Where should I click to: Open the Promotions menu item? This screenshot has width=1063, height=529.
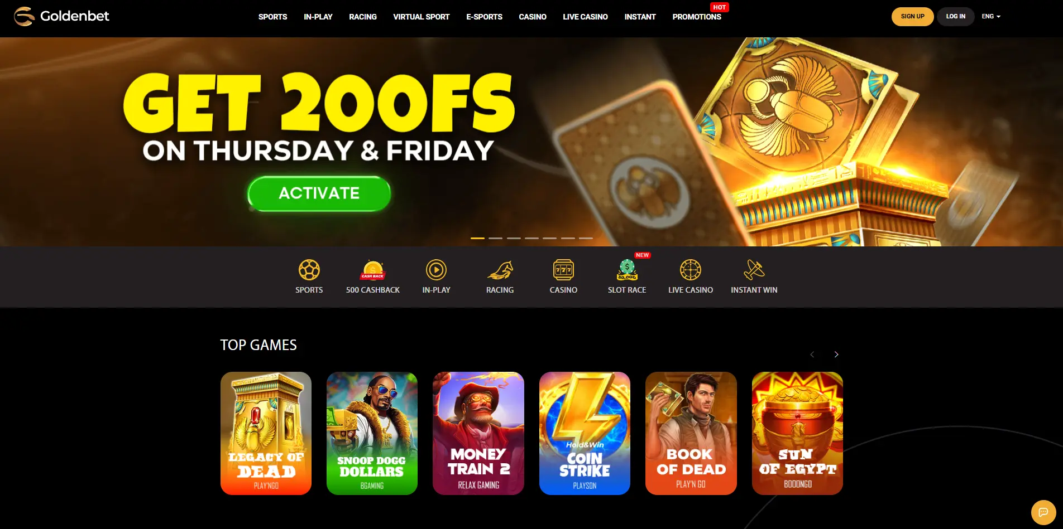tap(697, 17)
